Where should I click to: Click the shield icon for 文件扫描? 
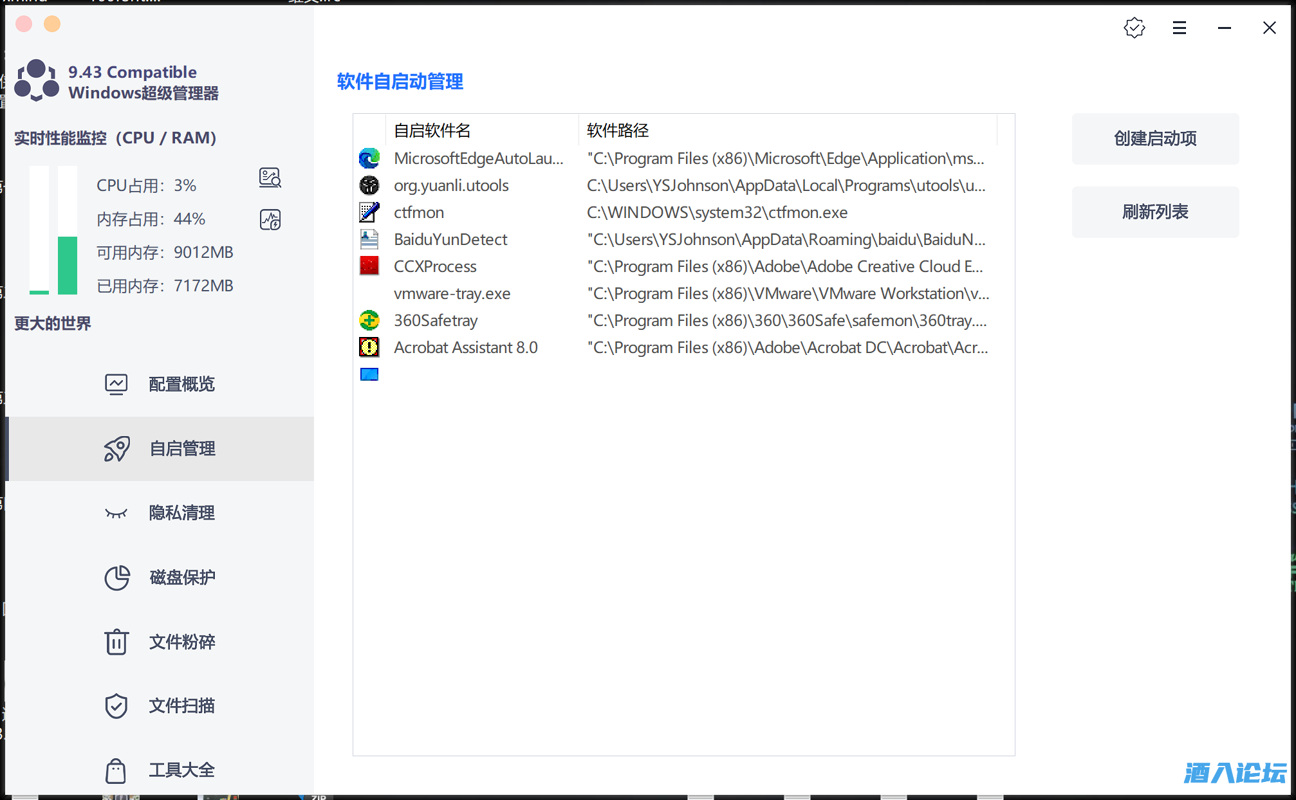[116, 706]
